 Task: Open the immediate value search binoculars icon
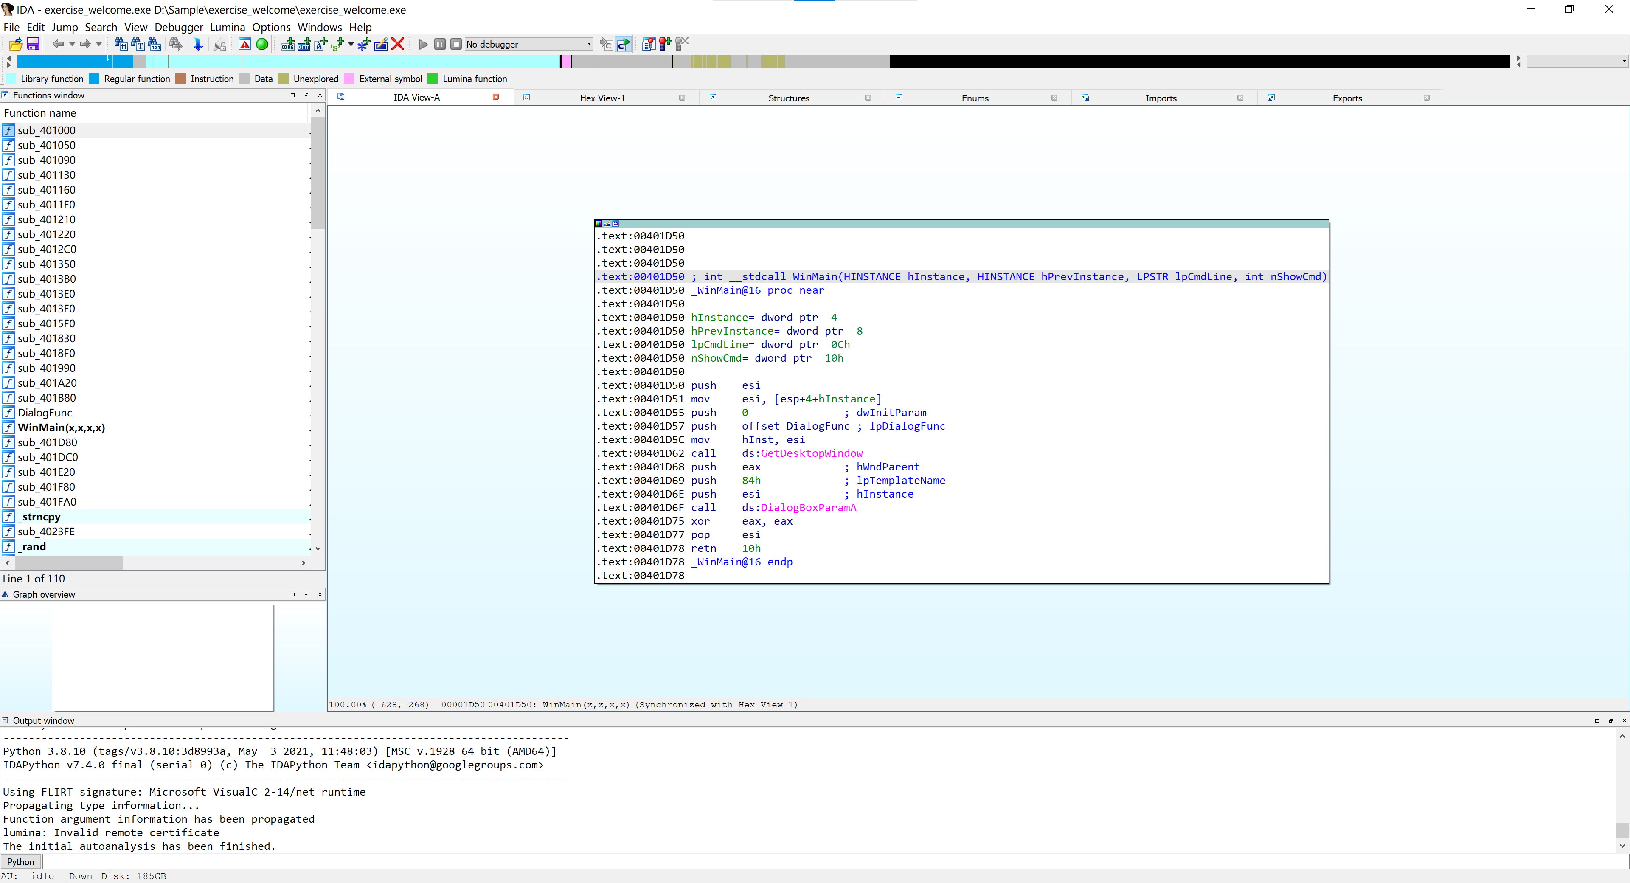tap(121, 44)
